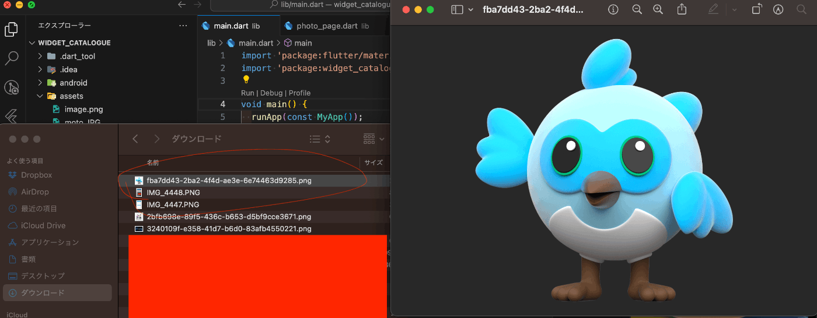
Task: Click the lib breadcrumb segment
Action: pyautogui.click(x=211, y=43)
